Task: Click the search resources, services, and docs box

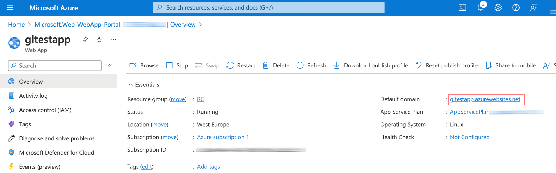Action: coord(268,7)
